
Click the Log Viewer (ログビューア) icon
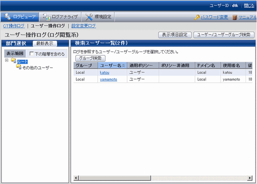pos(7,17)
